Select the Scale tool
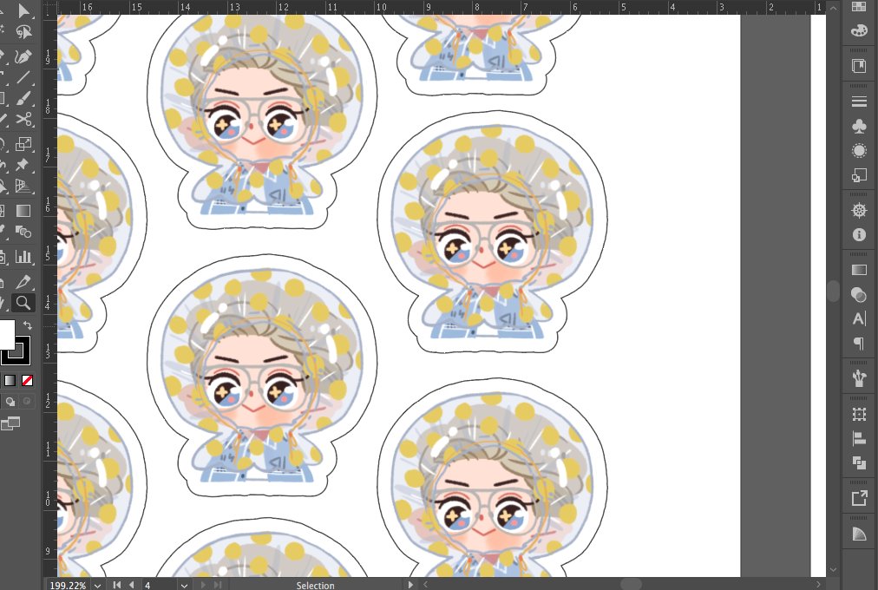The height and width of the screenshot is (590, 878). coord(23,144)
